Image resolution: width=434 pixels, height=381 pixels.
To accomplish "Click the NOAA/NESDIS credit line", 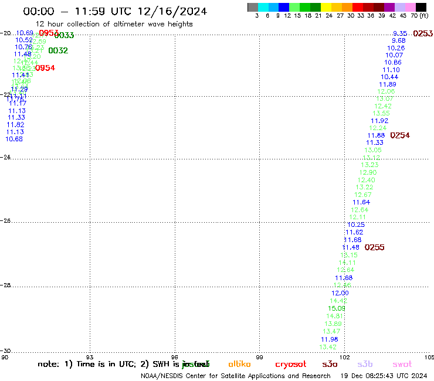I will click(x=236, y=376).
